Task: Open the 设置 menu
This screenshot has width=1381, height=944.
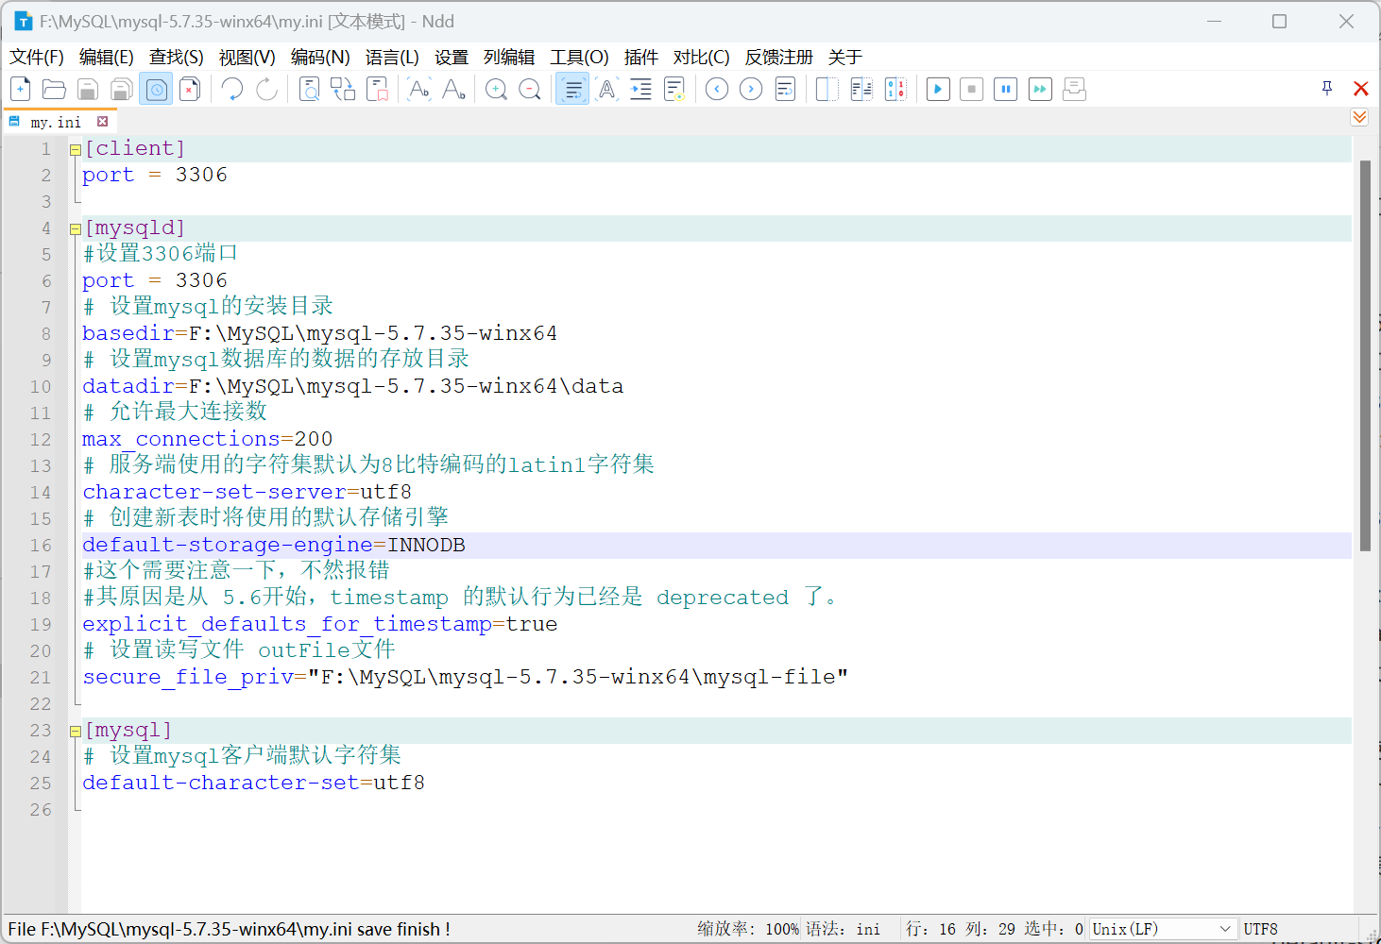Action: (x=452, y=58)
